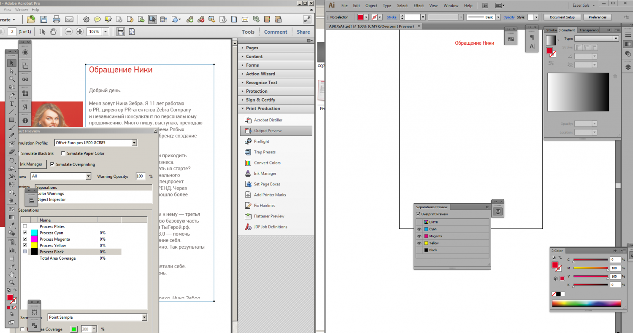Open the Simulation Profile dropdown
Screen dimensions: 633x333
[x=96, y=143]
